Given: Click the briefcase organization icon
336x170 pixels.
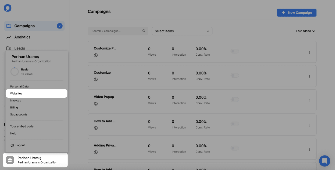Looking at the screenshot, I should pos(10,160).
